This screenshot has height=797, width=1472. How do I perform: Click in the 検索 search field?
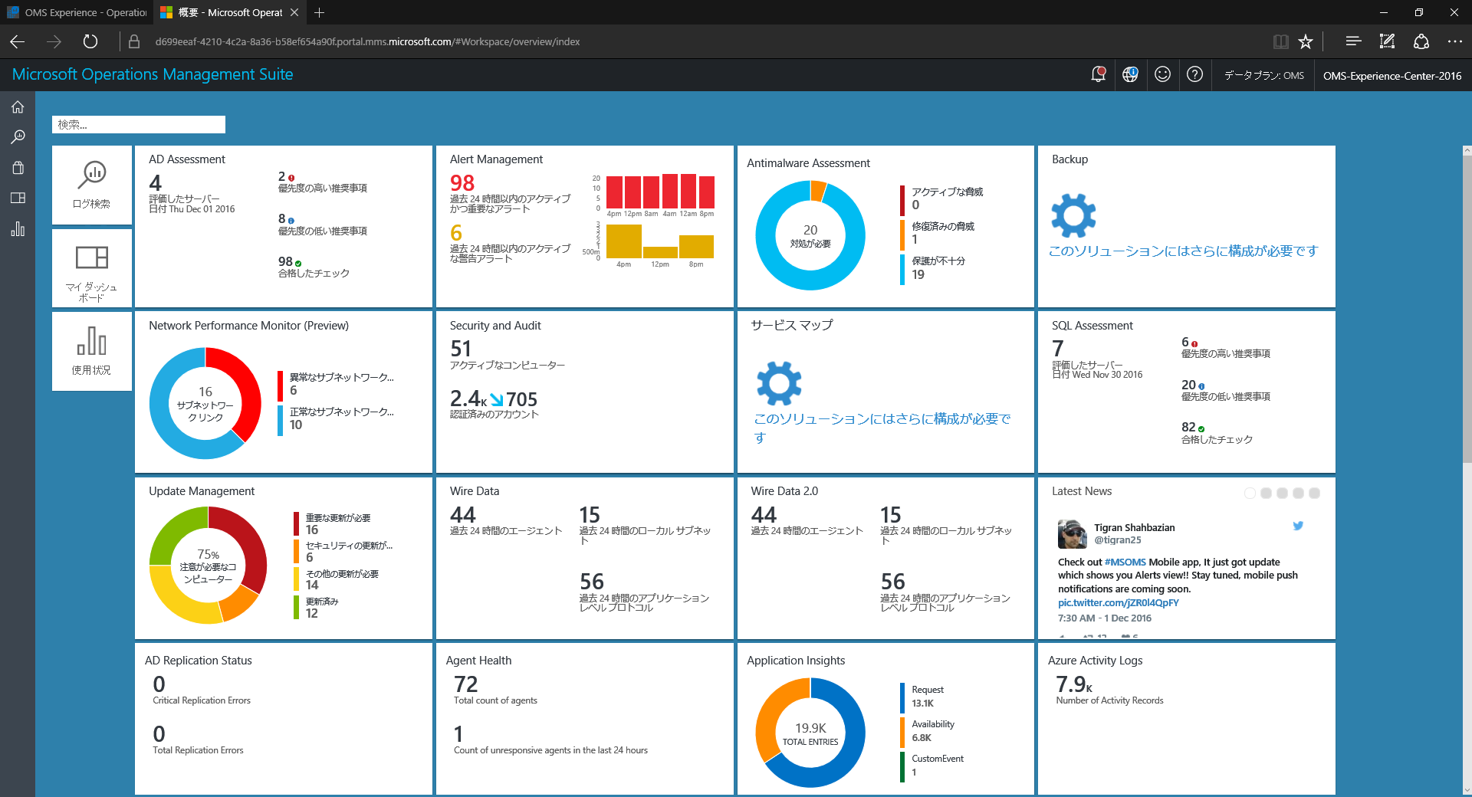[x=139, y=124]
